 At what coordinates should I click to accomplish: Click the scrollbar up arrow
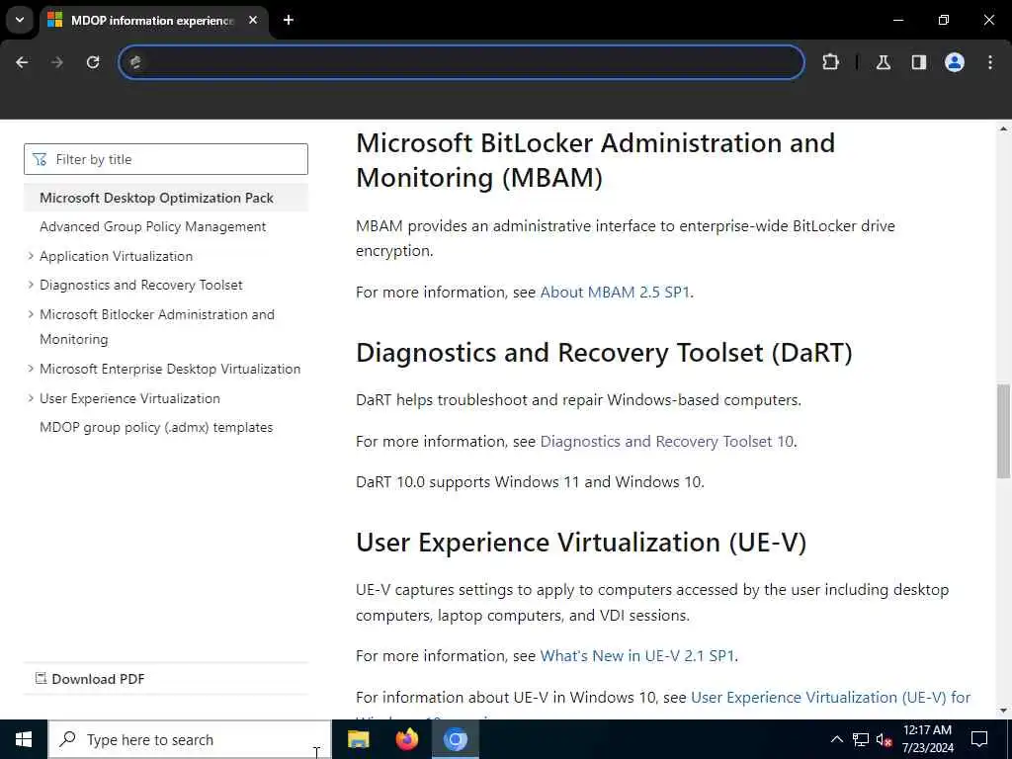coord(1003,129)
